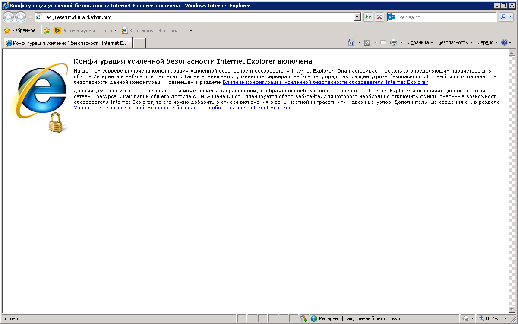Go forward with the Forward arrow button

[x=20, y=17]
